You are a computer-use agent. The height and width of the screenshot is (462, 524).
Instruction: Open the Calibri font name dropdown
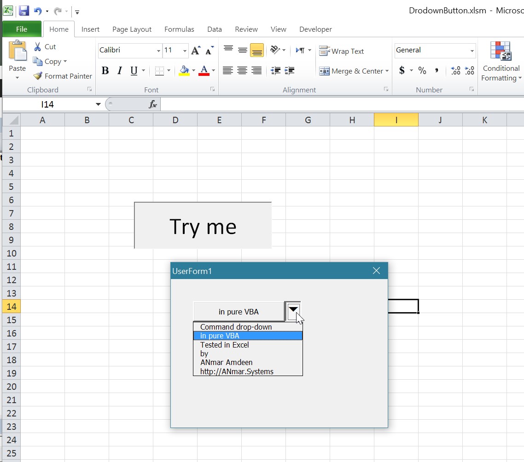point(158,51)
